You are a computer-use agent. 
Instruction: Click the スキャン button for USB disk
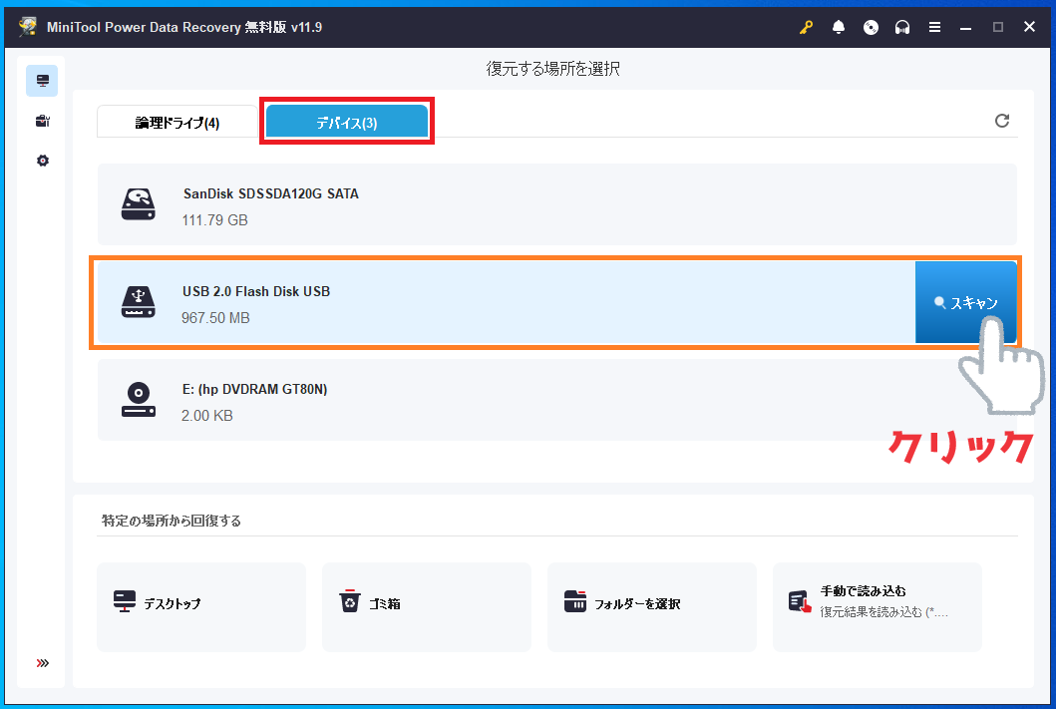coord(965,302)
